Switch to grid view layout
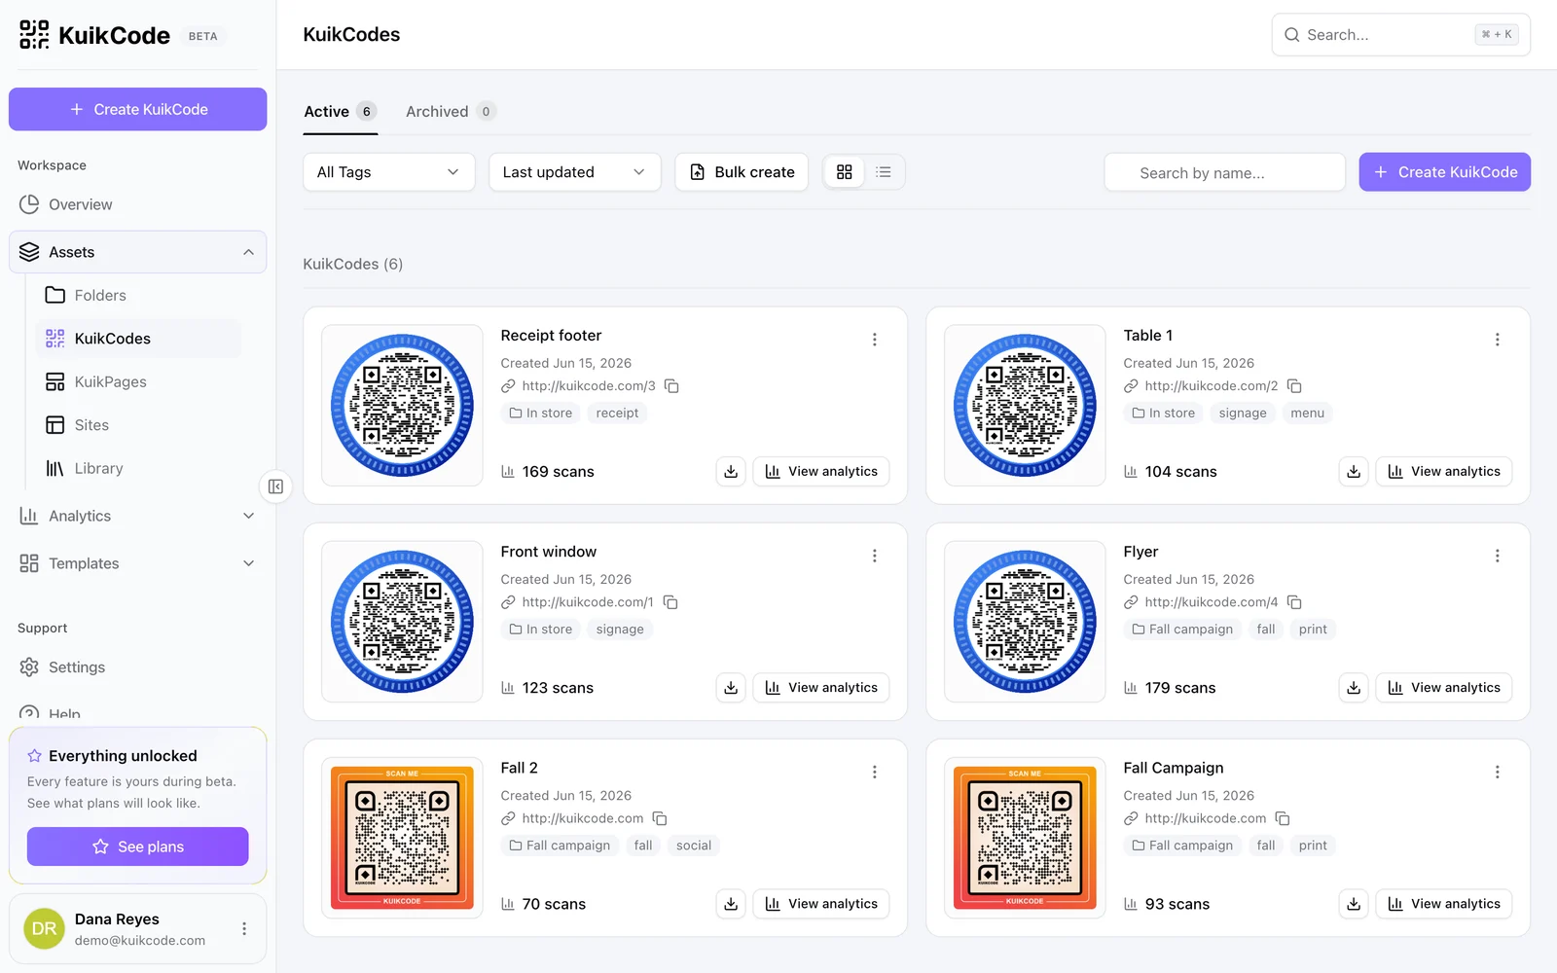This screenshot has width=1557, height=973. coord(845,172)
